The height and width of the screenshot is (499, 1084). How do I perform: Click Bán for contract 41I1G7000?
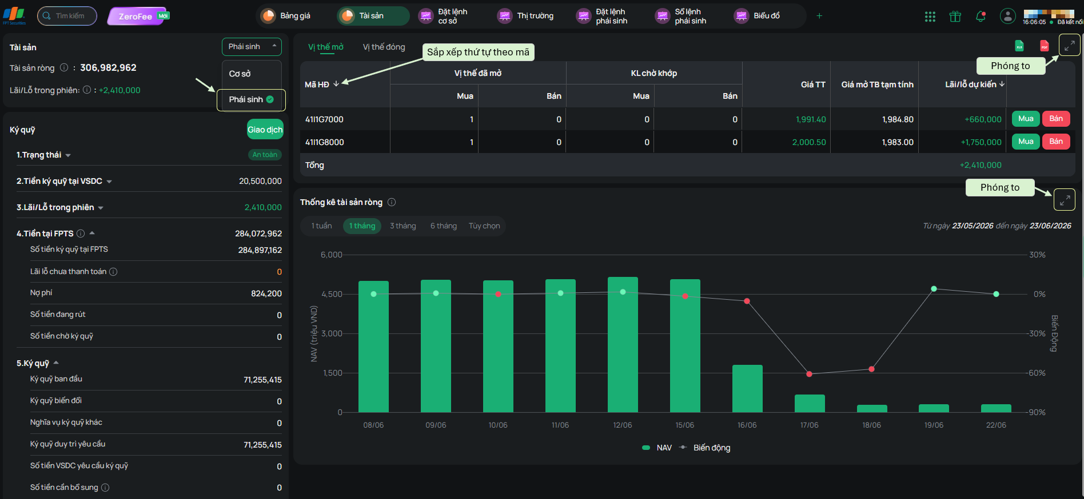1056,119
